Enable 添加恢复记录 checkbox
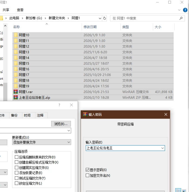Screen dimensions: 189x192 click(x=16, y=173)
